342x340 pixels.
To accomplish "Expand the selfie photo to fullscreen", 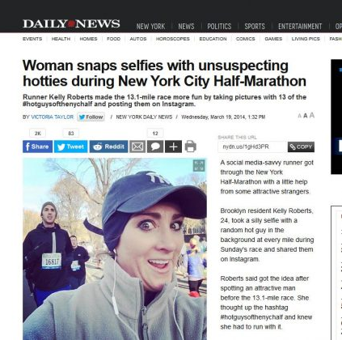I will pyautogui.click(x=199, y=166).
